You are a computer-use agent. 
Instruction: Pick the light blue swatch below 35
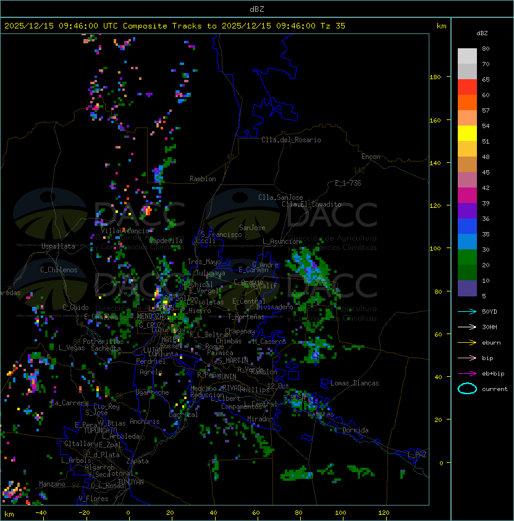pos(467,242)
